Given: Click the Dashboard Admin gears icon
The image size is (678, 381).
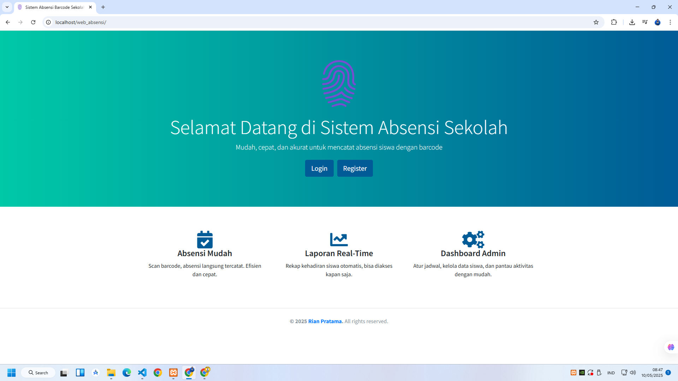Looking at the screenshot, I should [x=473, y=240].
